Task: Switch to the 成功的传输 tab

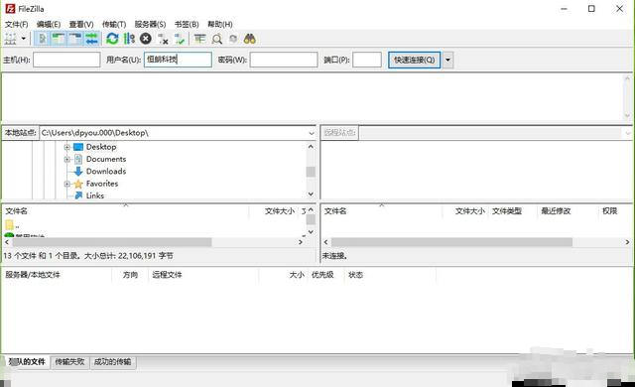Action: coord(112,361)
